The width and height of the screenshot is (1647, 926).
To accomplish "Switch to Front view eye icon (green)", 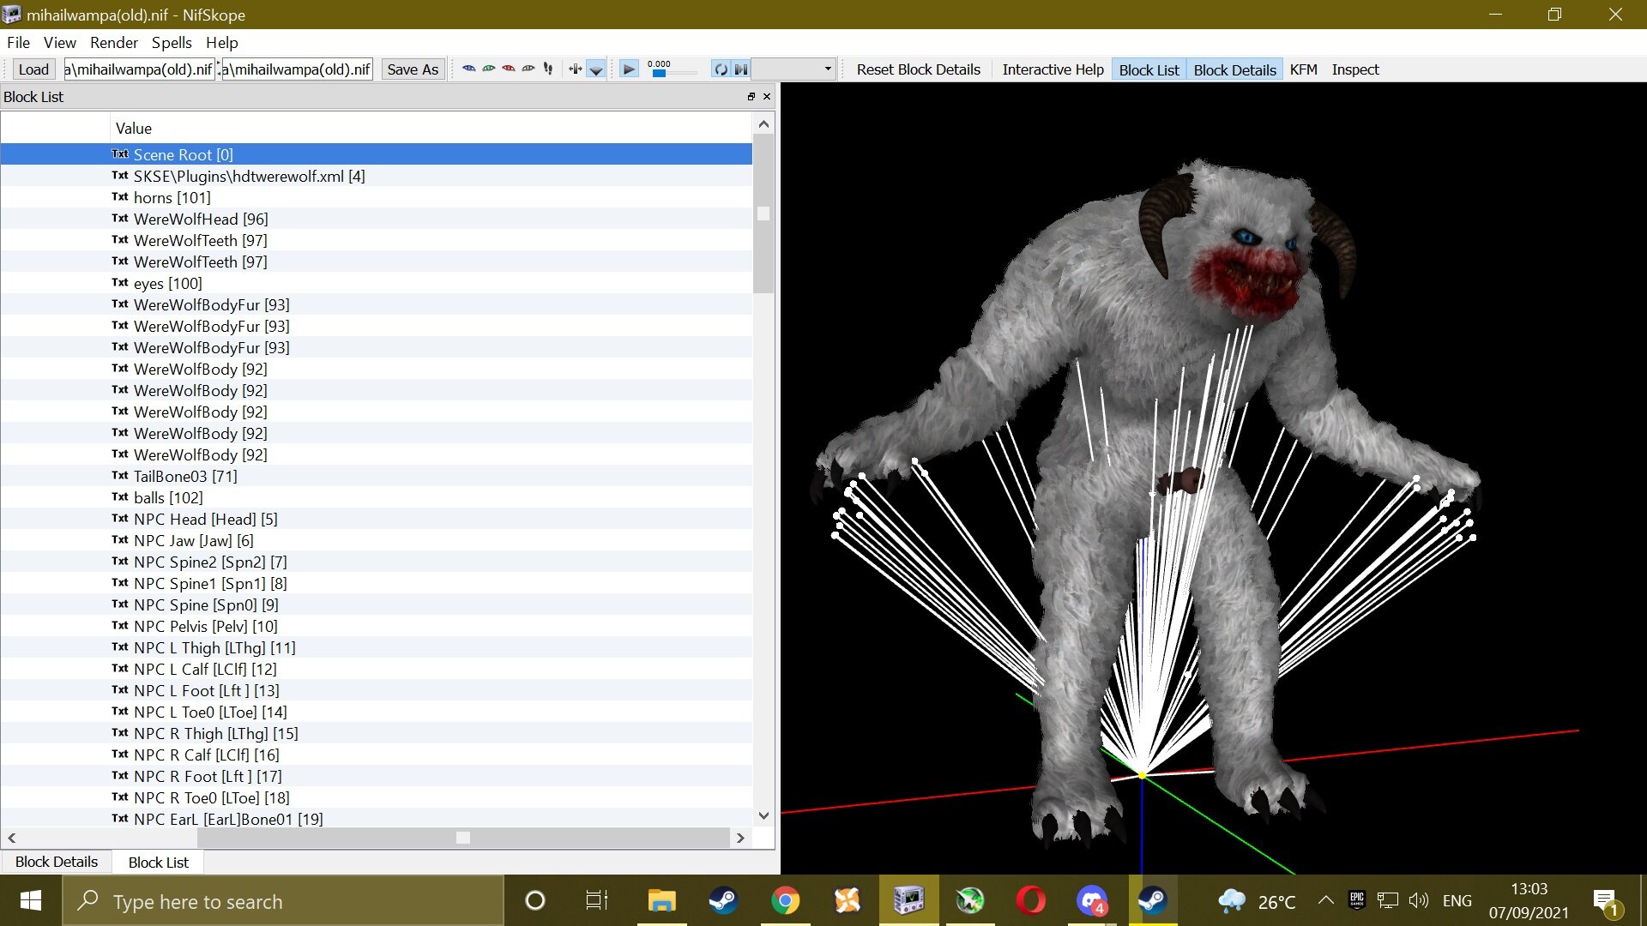I will (x=489, y=69).
